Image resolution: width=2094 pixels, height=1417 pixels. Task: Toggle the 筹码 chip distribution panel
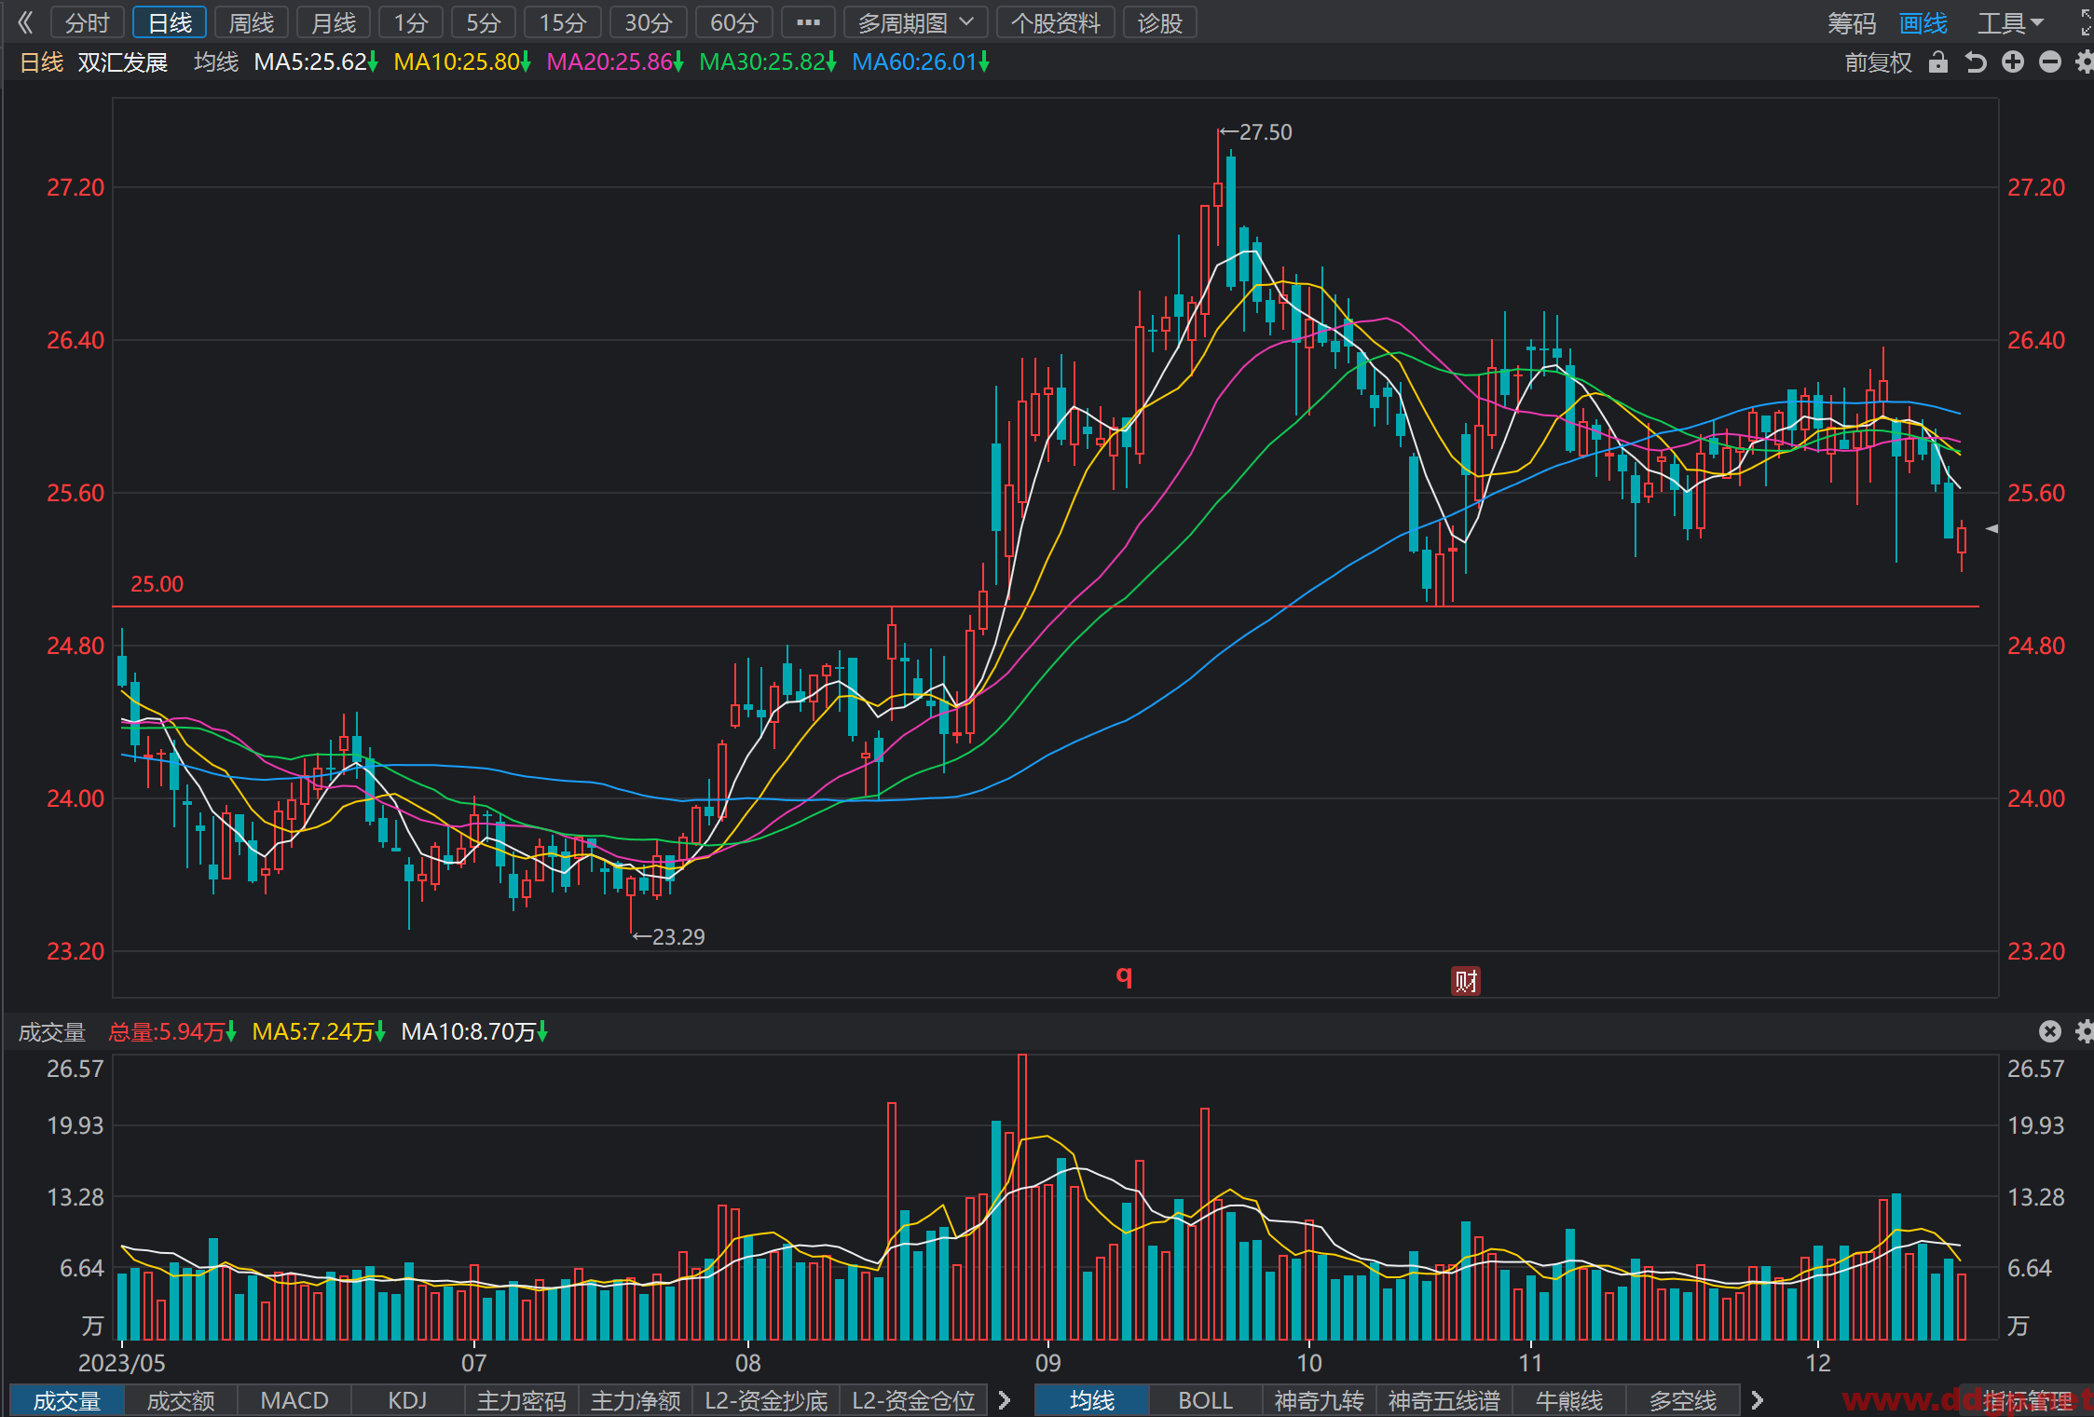pos(1851,22)
